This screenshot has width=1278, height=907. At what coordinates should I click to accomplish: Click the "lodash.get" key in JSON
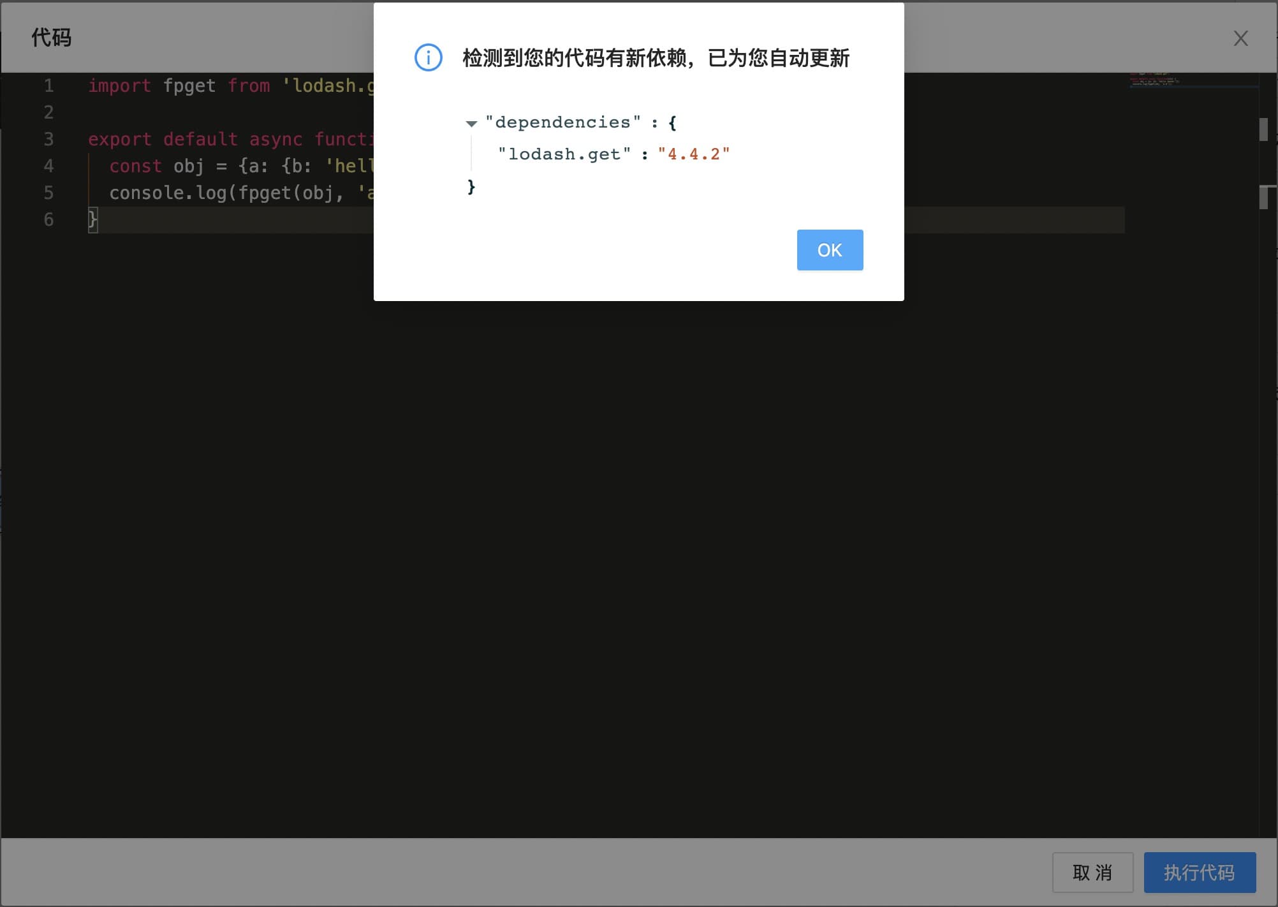564,154
